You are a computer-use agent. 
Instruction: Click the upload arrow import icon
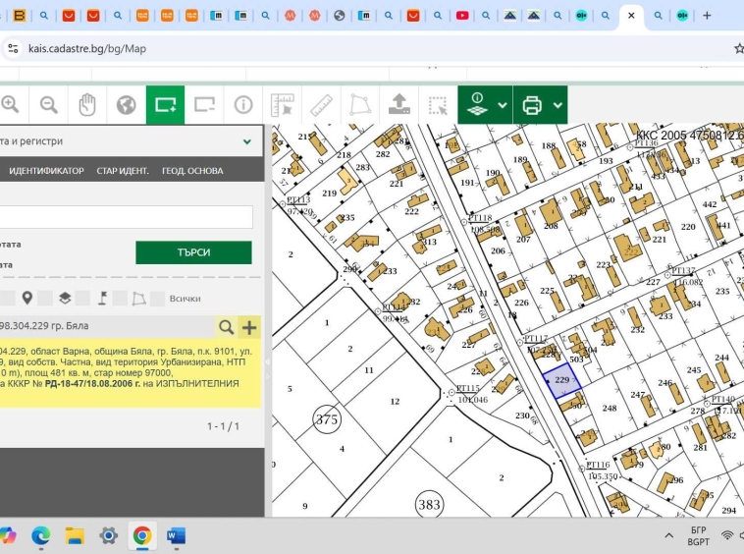click(x=399, y=105)
